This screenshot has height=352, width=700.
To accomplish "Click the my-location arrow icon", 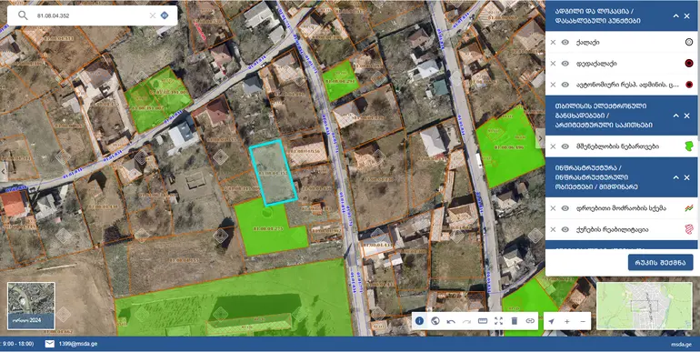I will 551,321.
